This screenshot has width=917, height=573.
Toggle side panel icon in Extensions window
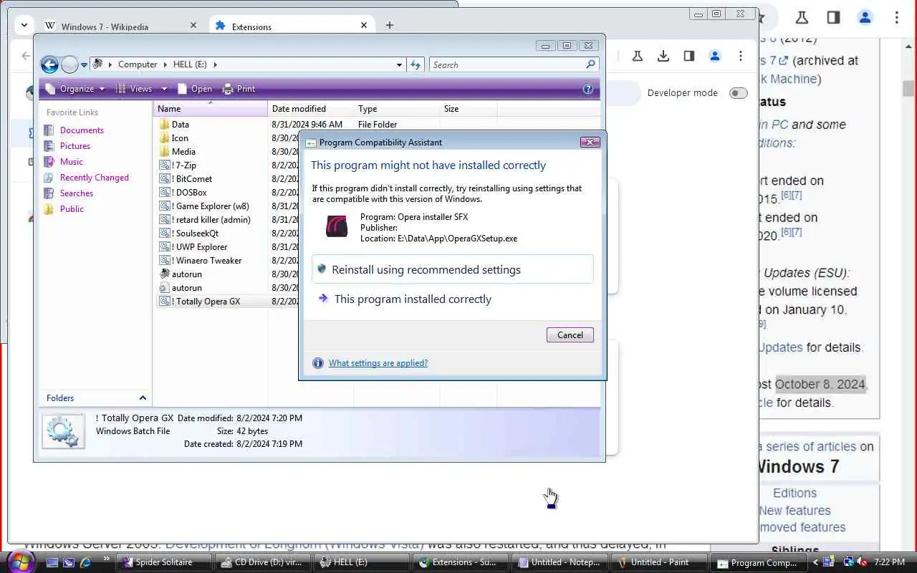[x=689, y=56]
